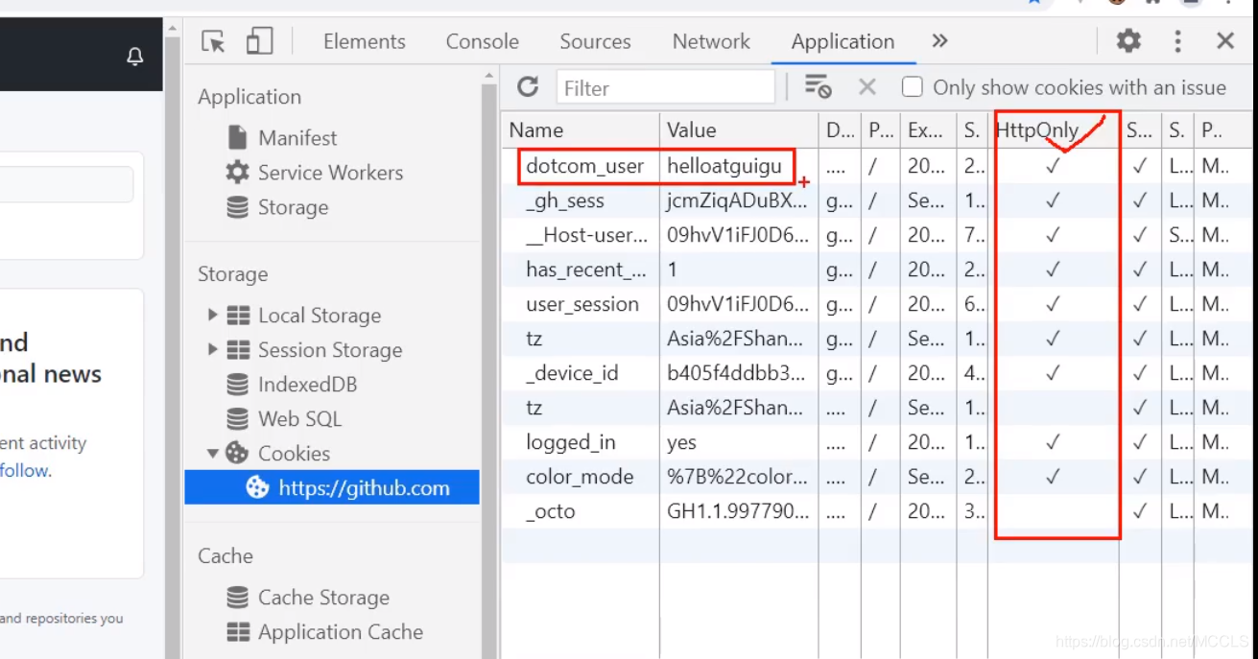Select the __Host-user... cookie row

878,235
